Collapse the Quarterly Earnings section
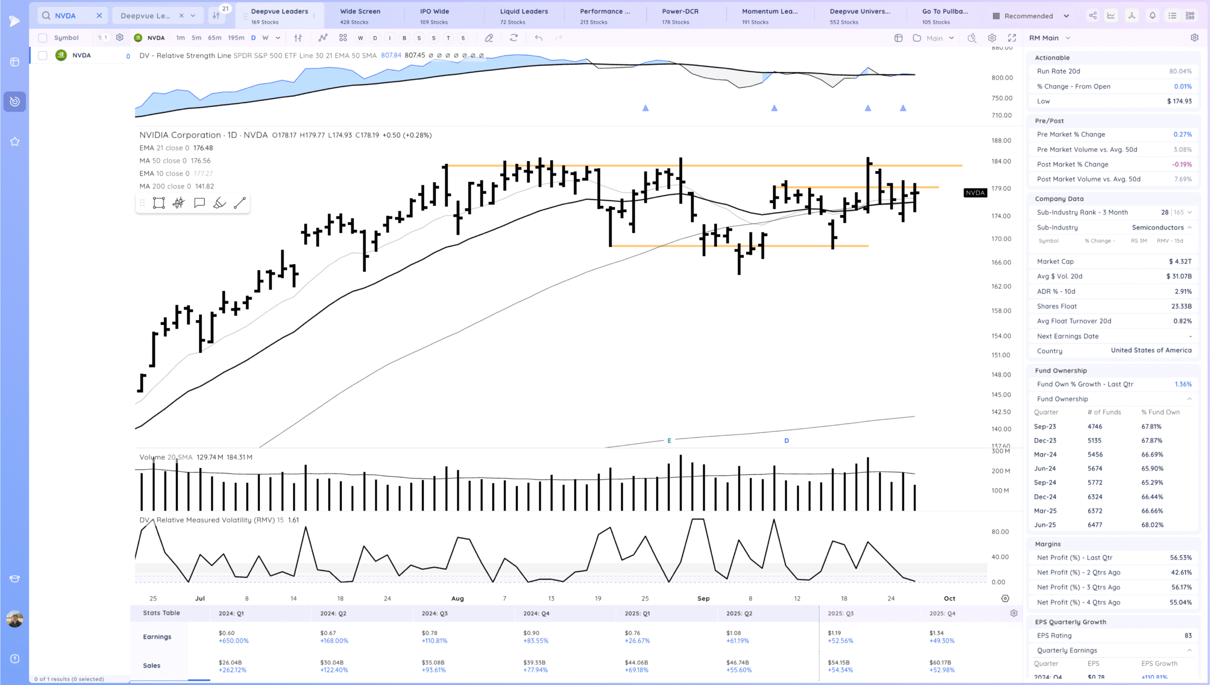The width and height of the screenshot is (1210, 685). (1189, 650)
